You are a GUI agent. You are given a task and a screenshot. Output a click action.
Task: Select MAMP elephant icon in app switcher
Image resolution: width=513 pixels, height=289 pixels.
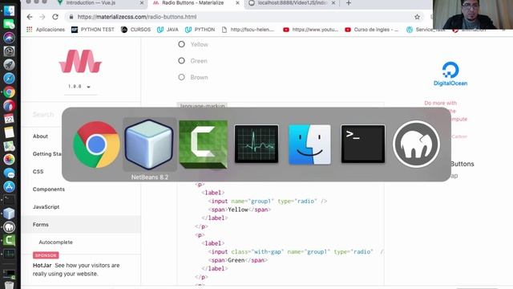(x=416, y=144)
